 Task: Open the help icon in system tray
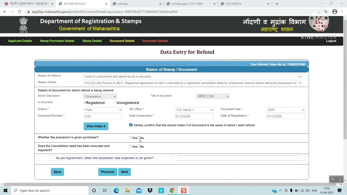pyautogui.click(x=274, y=191)
